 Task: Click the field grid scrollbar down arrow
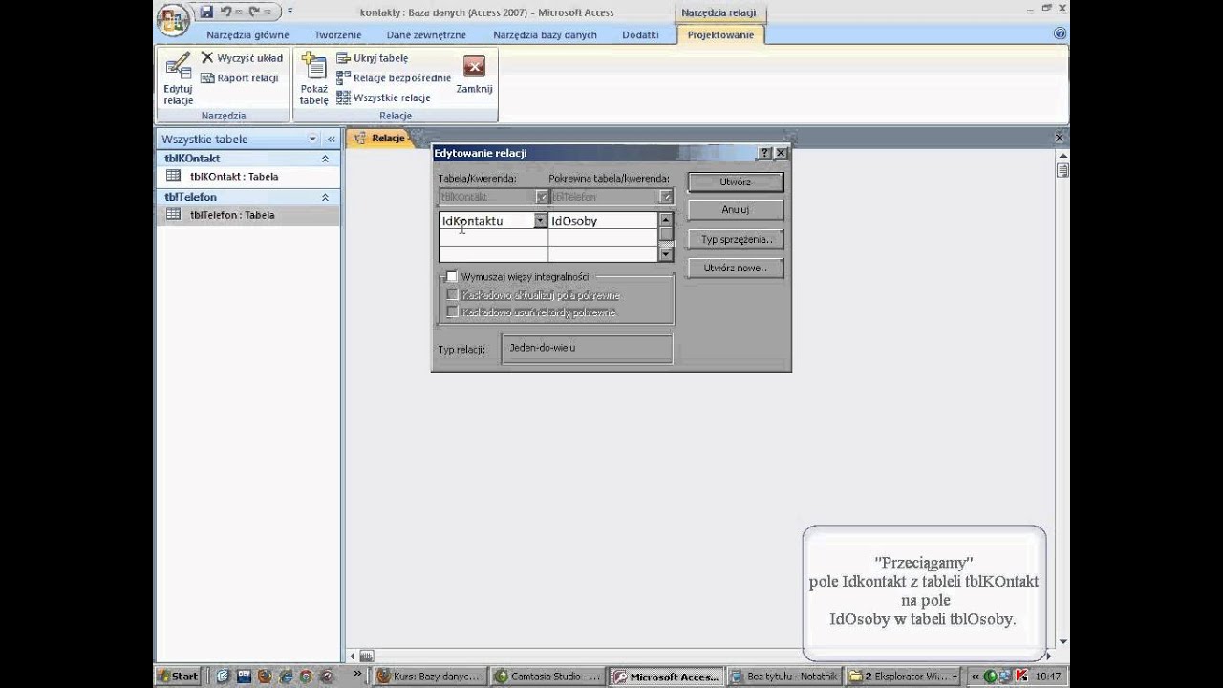tap(666, 255)
